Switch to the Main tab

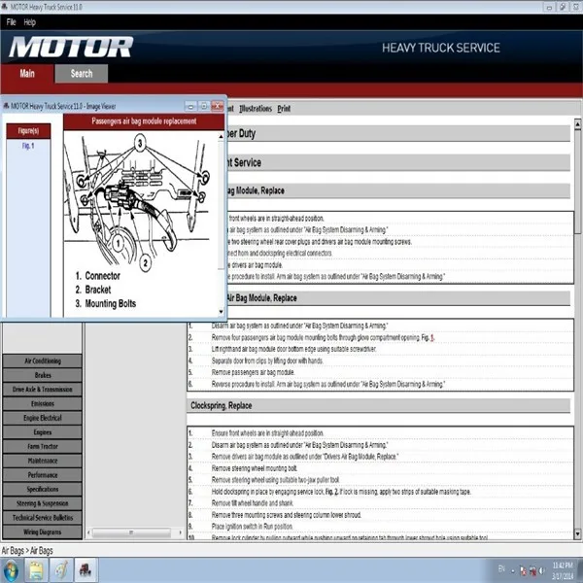click(x=27, y=73)
